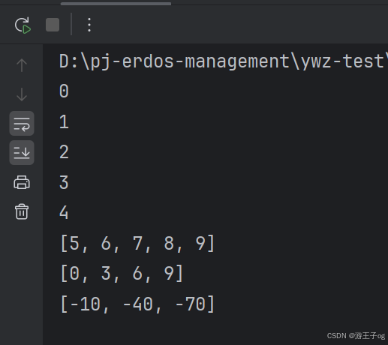Image resolution: width=388 pixels, height=345 pixels.
Task: Click output line [0, 3, 6, 9]
Action: pyautogui.click(x=122, y=274)
